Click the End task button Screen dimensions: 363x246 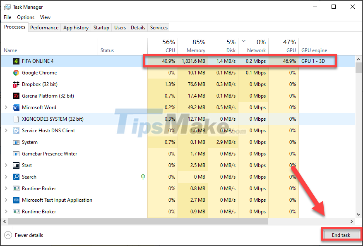click(x=341, y=234)
